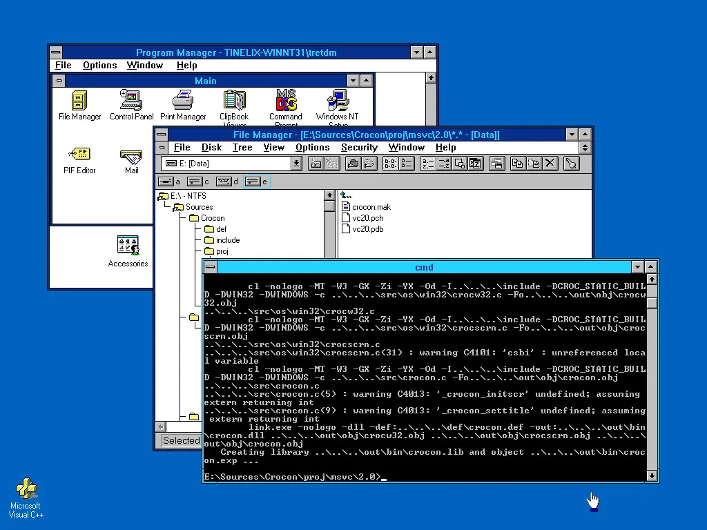
Task: Select CD-ROM drive d in drive bar
Action: 227,181
